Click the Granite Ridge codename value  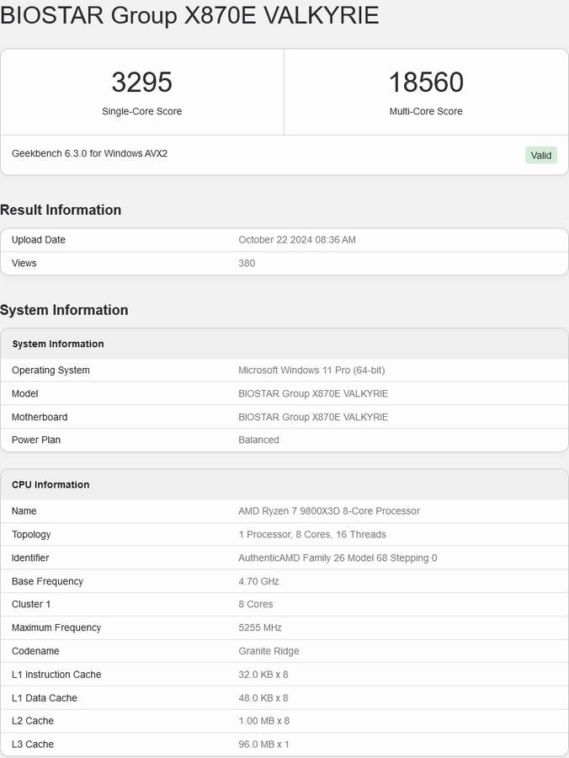pyautogui.click(x=269, y=651)
